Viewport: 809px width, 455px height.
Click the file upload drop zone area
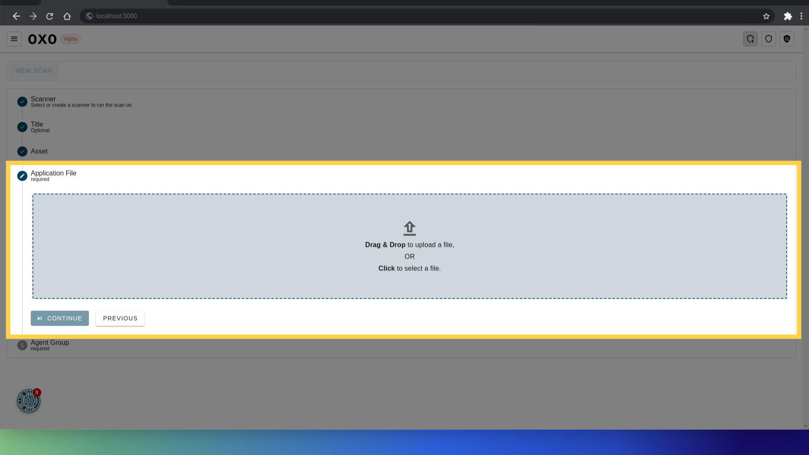tap(410, 246)
